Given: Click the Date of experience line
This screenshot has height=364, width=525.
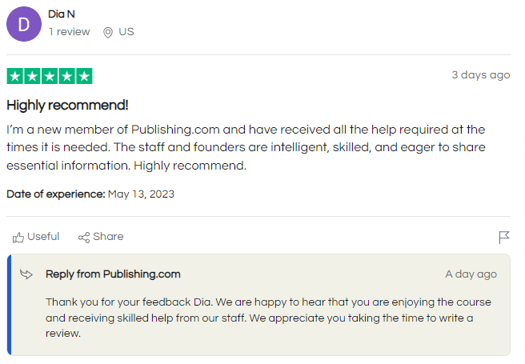Looking at the screenshot, I should (x=90, y=194).
